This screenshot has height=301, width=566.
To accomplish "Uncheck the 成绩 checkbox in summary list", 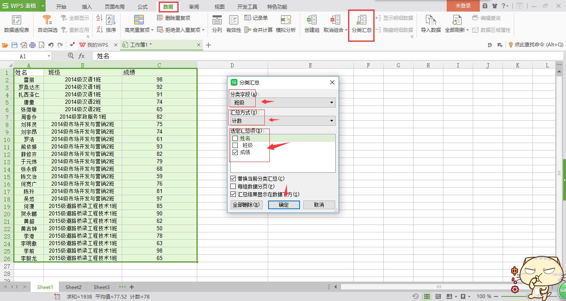I will 235,153.
